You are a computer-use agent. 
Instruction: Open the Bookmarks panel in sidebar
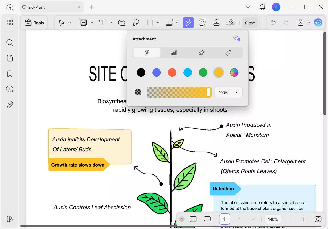pos(10,74)
